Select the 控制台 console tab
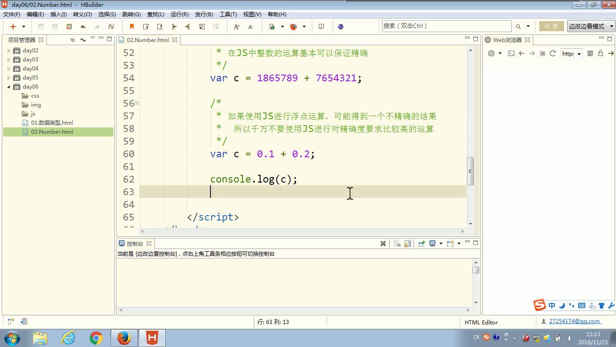The image size is (616, 347). click(x=135, y=244)
